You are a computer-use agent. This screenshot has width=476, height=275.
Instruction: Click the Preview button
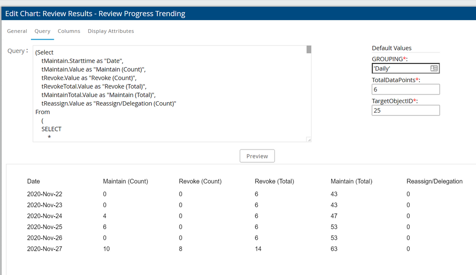[x=257, y=156]
